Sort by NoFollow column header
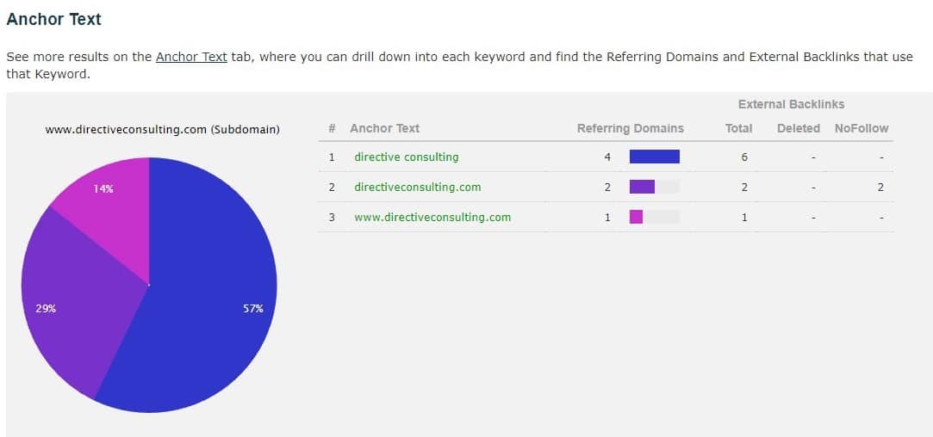Viewport: 933px width, 437px height. pyautogui.click(x=861, y=128)
